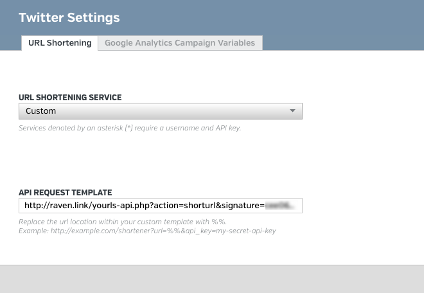
Task: Click the '%%' placeholder in hint text
Action: 218,222
